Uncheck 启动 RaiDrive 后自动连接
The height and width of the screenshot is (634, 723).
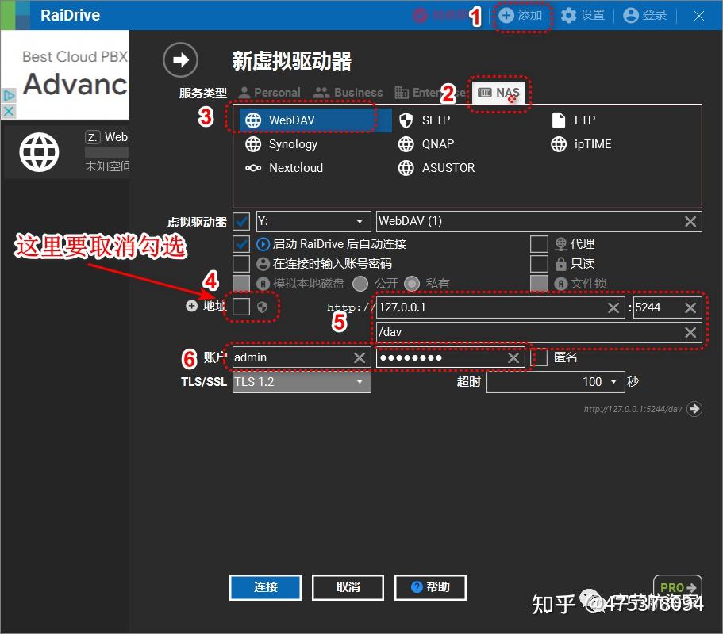(240, 243)
